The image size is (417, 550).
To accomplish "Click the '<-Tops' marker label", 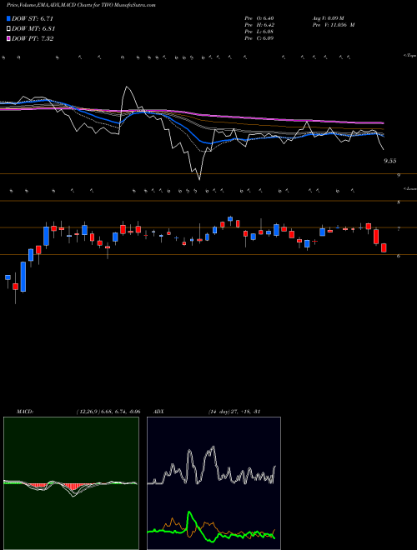I will click(x=409, y=56).
